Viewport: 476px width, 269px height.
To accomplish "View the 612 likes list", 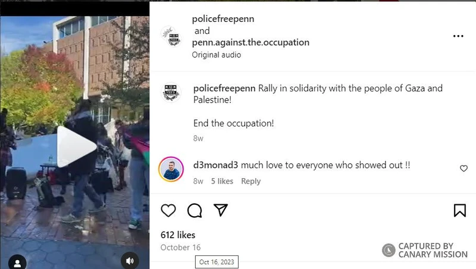I will tap(178, 235).
